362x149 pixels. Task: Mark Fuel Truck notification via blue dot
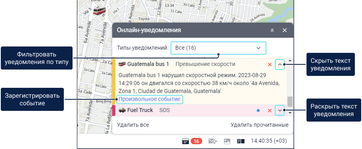(x=259, y=110)
